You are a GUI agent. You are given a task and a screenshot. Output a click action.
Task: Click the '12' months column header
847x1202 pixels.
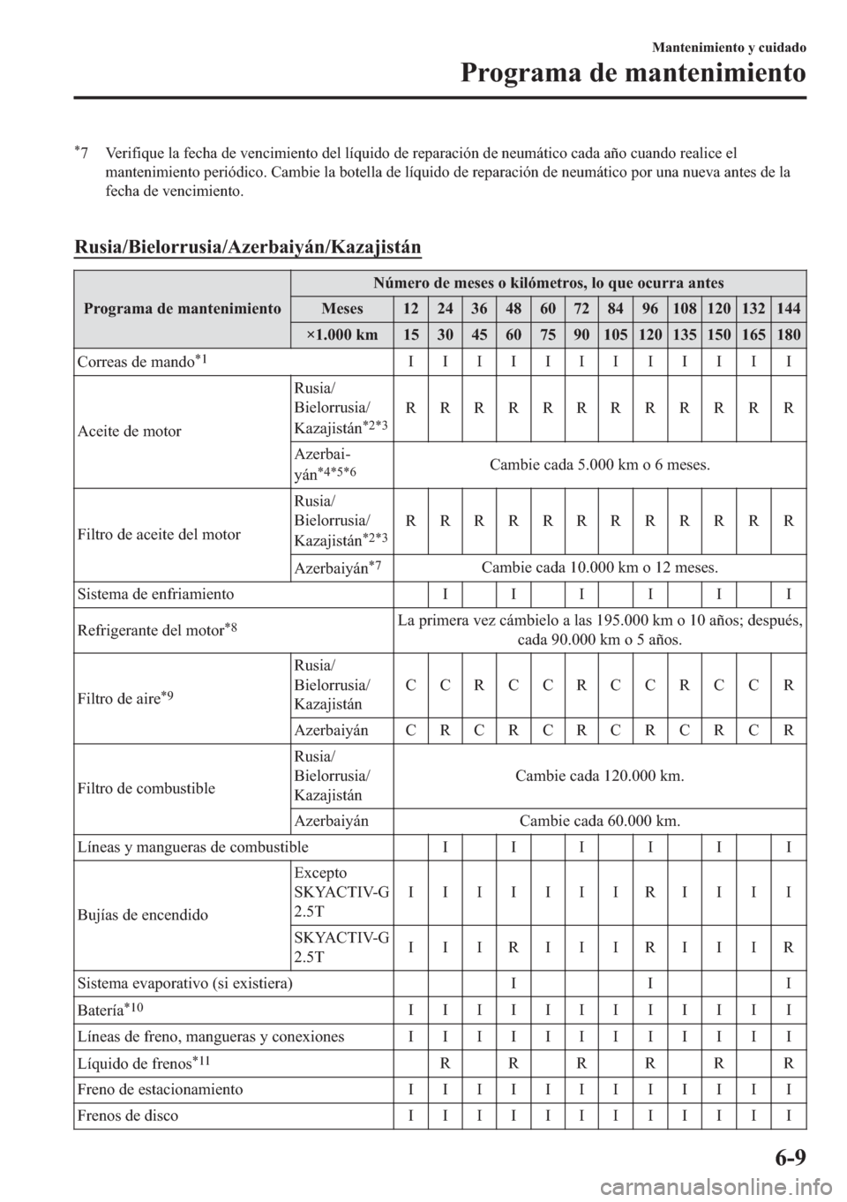click(x=411, y=309)
